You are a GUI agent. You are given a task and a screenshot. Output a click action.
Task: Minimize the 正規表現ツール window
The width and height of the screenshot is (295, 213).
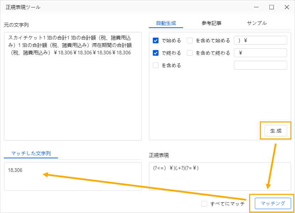(256, 7)
